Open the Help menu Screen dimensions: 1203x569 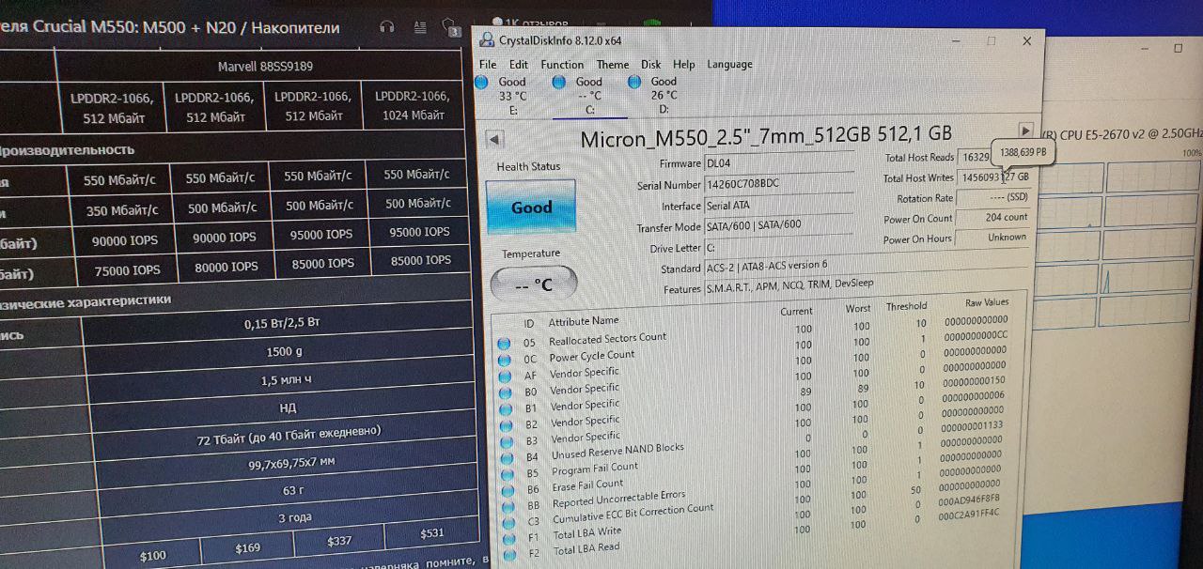pos(684,65)
